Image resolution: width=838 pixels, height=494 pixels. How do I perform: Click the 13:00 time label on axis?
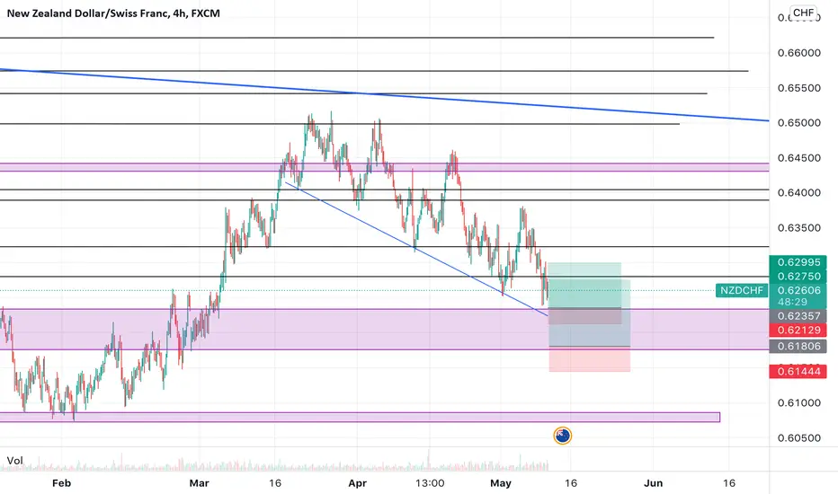coord(430,483)
